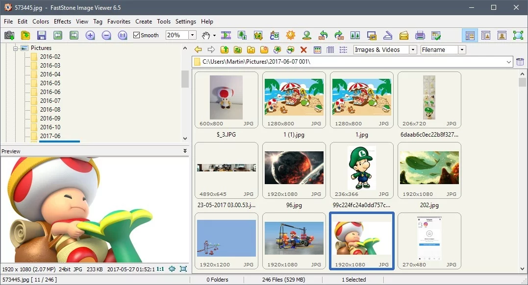Switch file list to thumbnails view

(317, 50)
